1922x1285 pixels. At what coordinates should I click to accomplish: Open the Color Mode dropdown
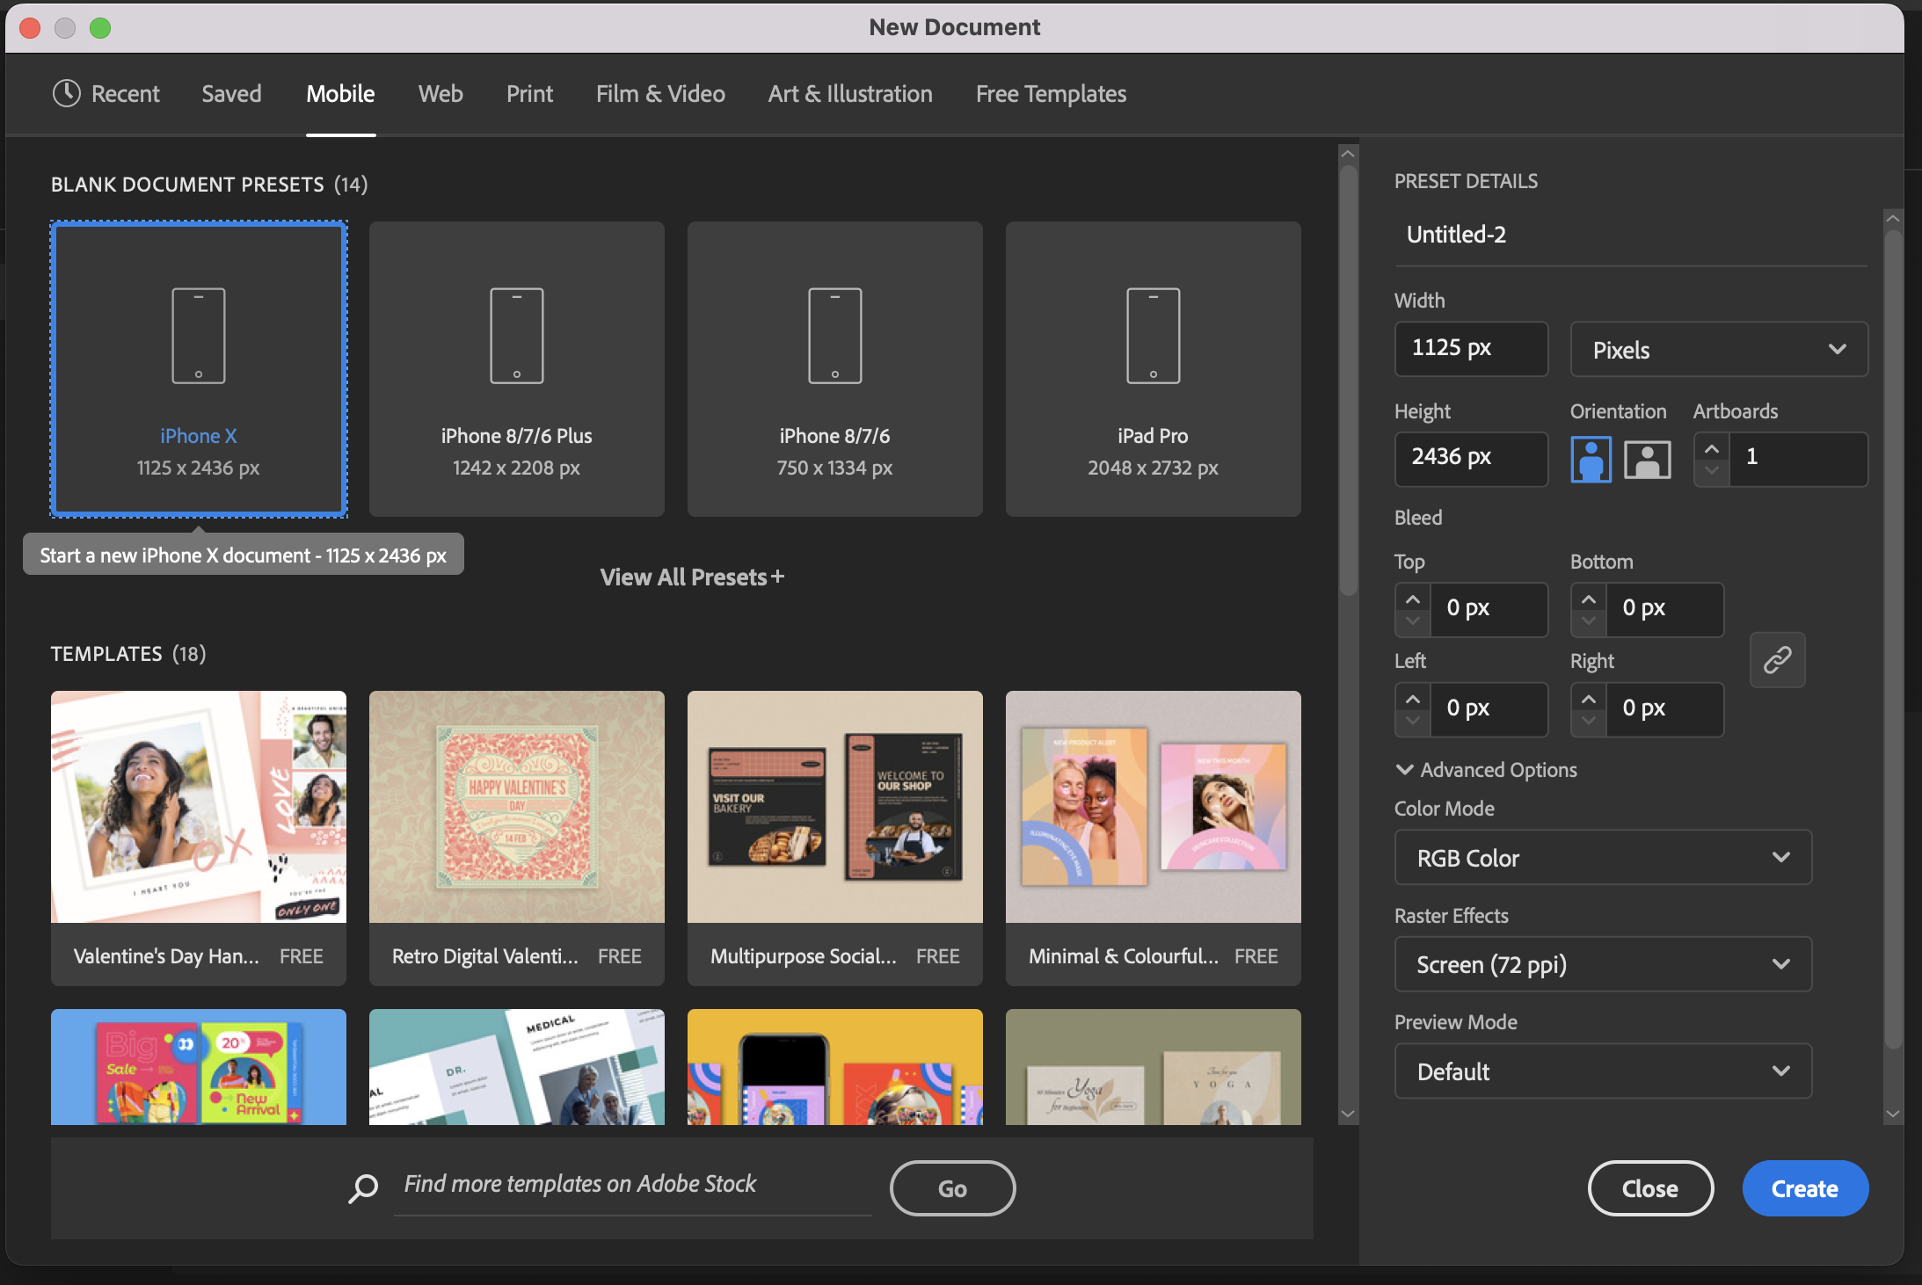point(1602,858)
